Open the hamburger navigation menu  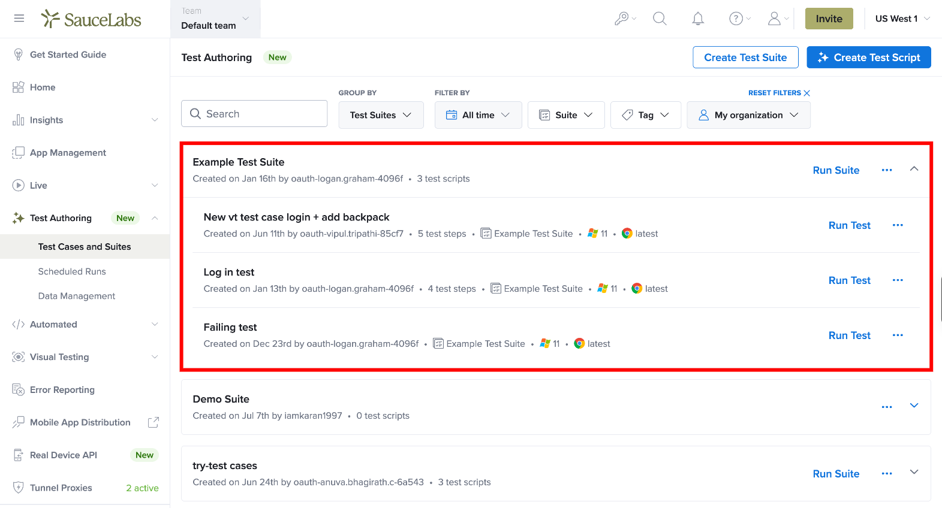click(19, 19)
